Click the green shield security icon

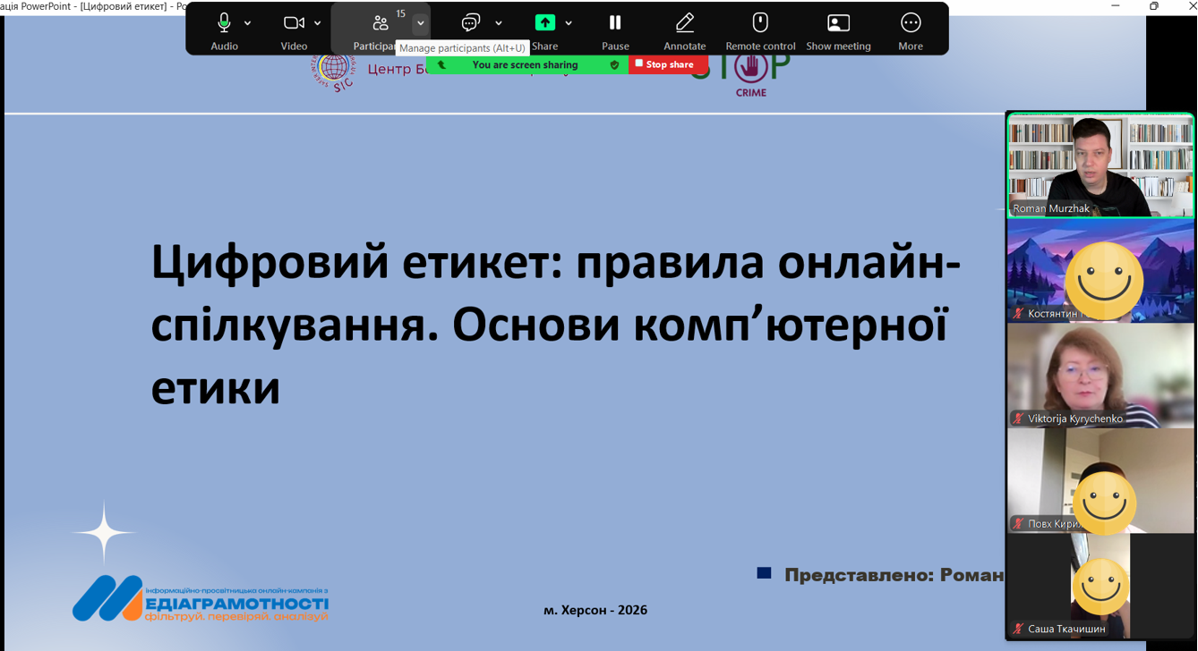[x=614, y=64]
